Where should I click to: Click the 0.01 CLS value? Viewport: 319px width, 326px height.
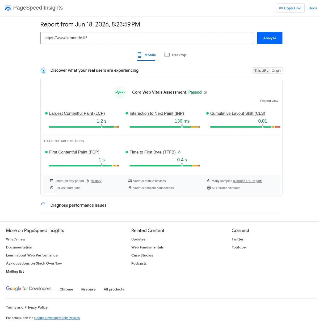point(263,121)
